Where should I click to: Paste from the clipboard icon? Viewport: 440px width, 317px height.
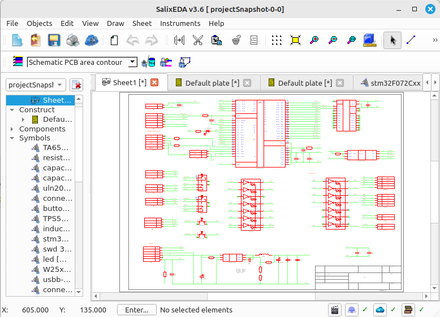tap(217, 40)
